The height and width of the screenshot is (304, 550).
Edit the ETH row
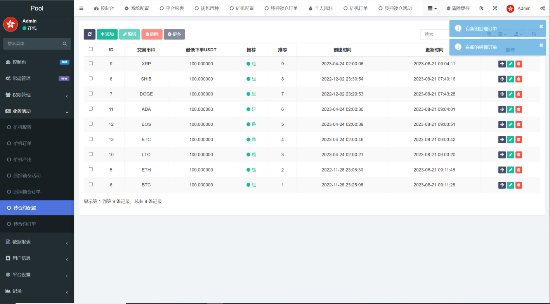(x=510, y=170)
